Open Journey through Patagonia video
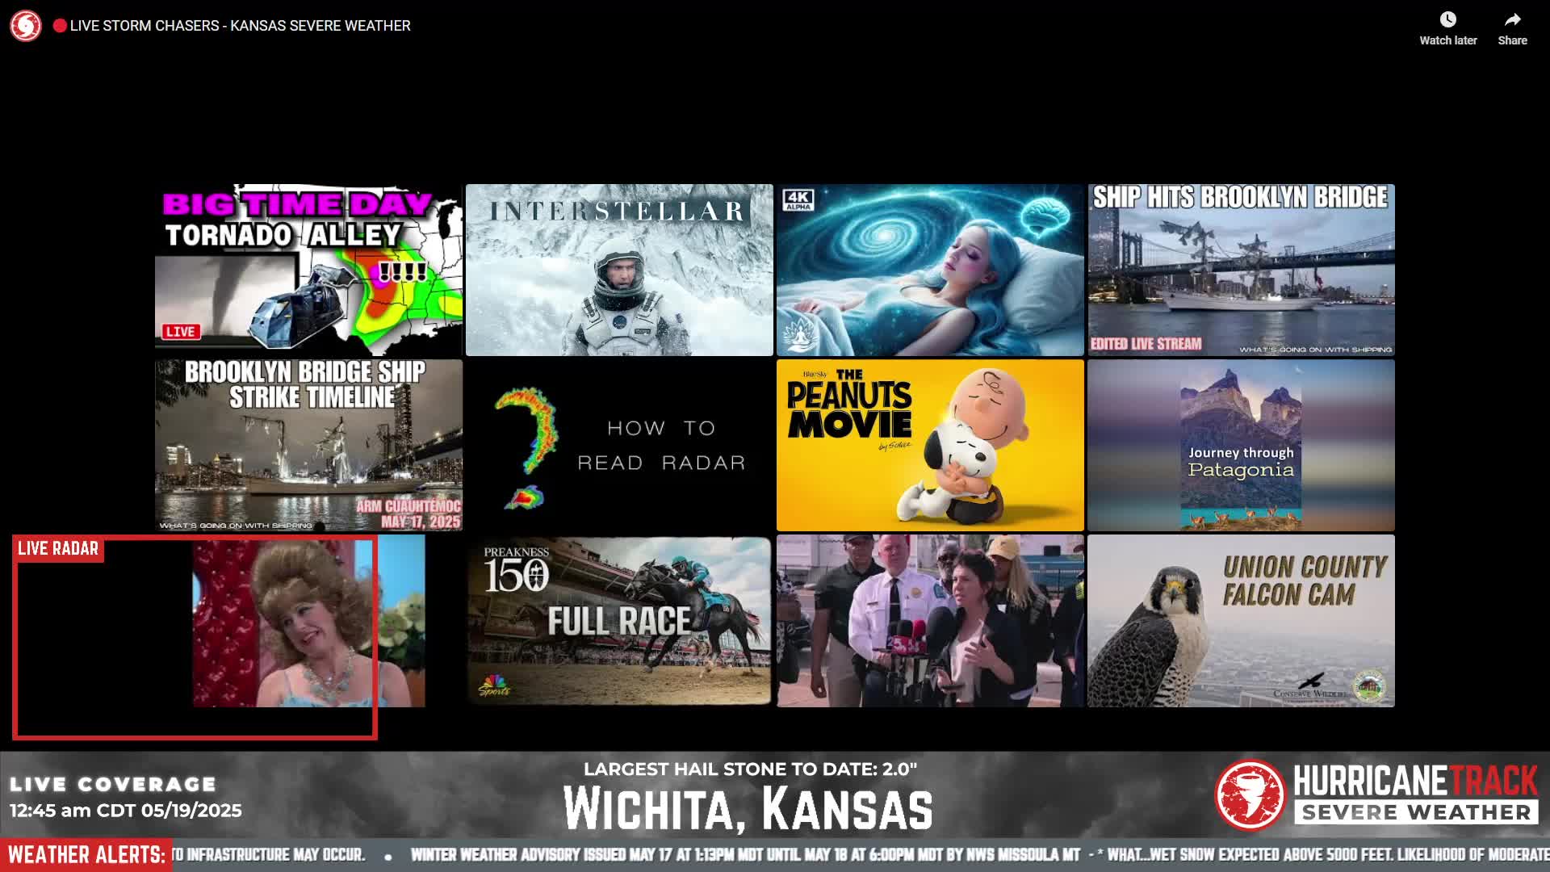The image size is (1550, 872). (x=1241, y=445)
